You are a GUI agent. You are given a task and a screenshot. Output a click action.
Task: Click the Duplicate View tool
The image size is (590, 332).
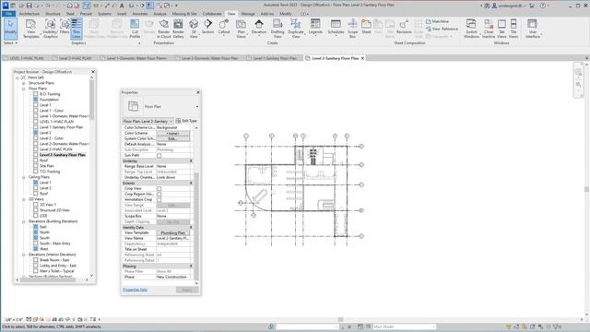295,29
